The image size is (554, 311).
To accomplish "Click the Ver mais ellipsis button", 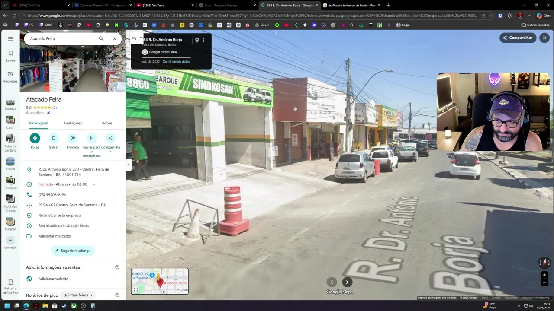I will [10, 240].
